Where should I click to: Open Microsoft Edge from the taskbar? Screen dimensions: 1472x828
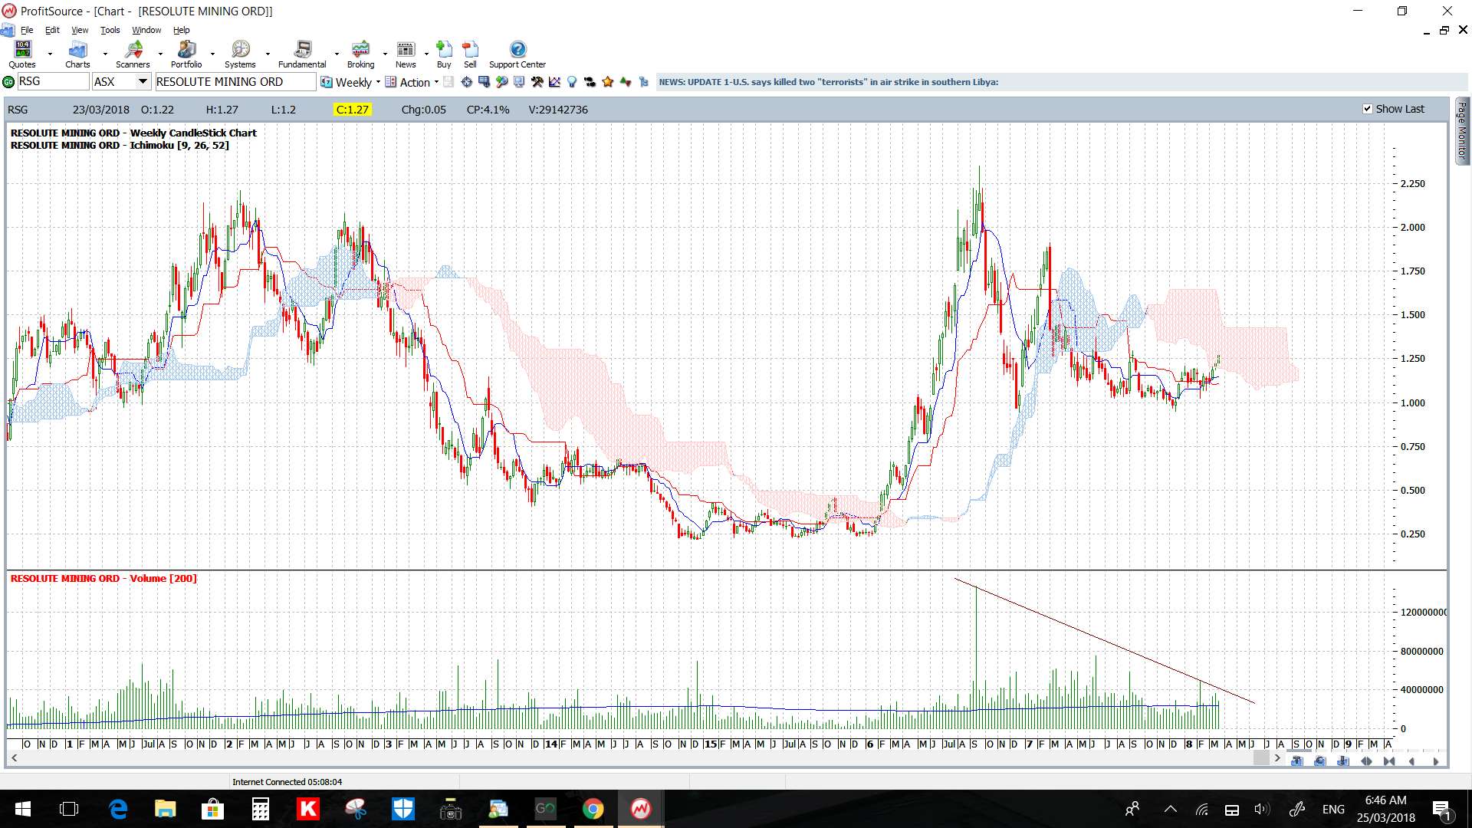pos(117,809)
